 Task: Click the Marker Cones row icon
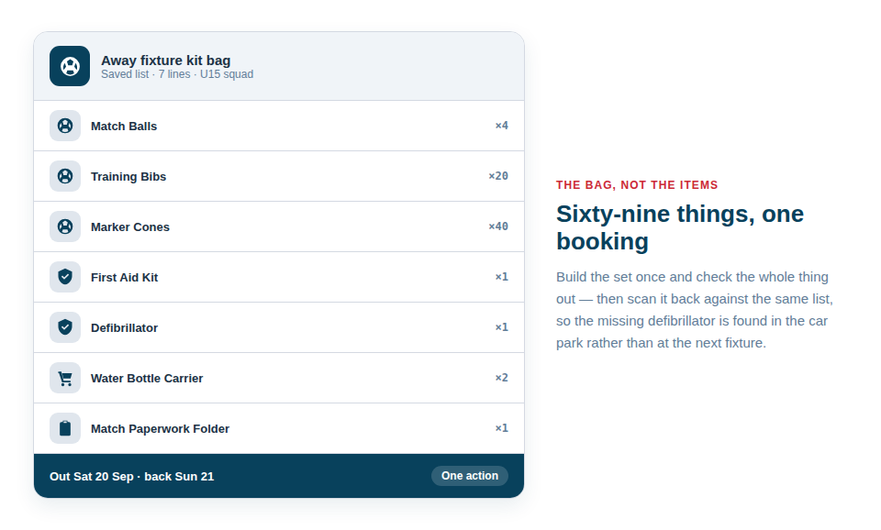click(65, 226)
